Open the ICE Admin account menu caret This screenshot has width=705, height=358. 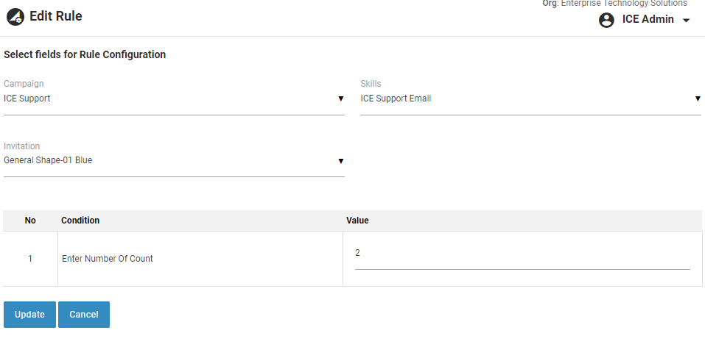687,21
